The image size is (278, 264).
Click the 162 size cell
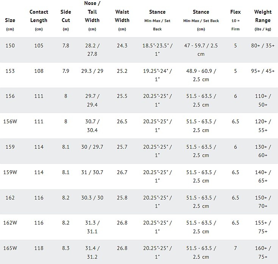(11, 197)
